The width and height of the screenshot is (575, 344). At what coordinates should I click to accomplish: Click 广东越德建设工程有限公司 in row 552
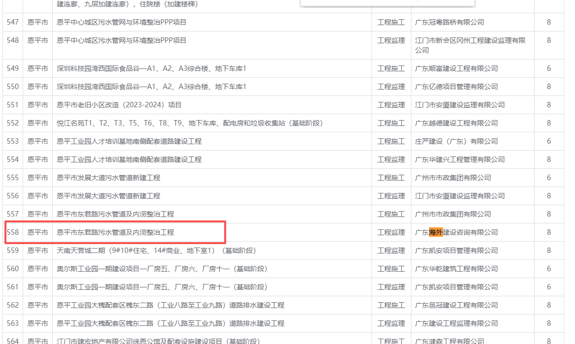(456, 123)
